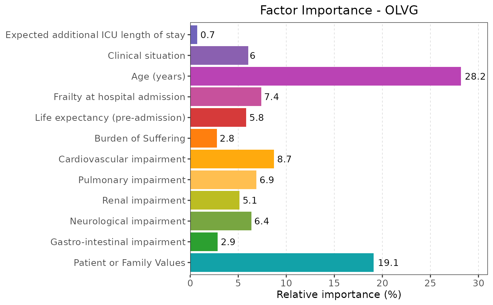The width and height of the screenshot is (493, 305).
Task: Select the green Gastro-intestinal impairment bar
Action: pos(204,242)
